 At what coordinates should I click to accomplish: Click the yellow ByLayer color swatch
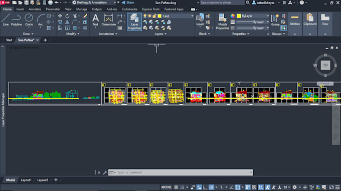(x=239, y=16)
